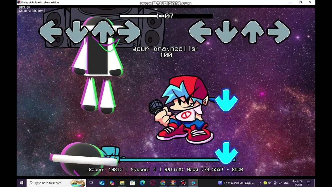
Task: Click the 'your braincells: 100' text
Action: pos(166,52)
